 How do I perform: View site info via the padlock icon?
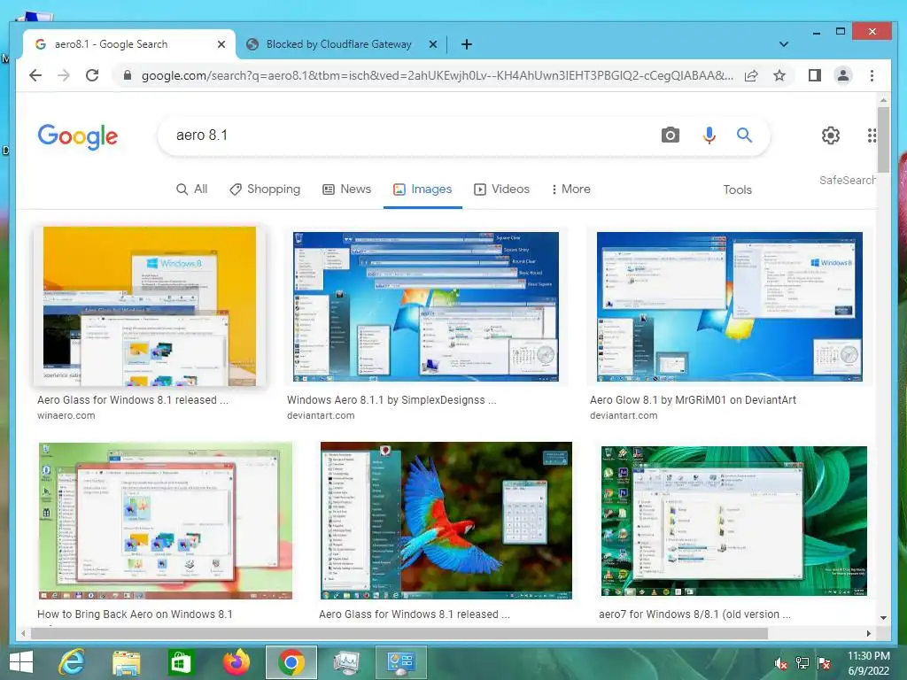pos(128,75)
